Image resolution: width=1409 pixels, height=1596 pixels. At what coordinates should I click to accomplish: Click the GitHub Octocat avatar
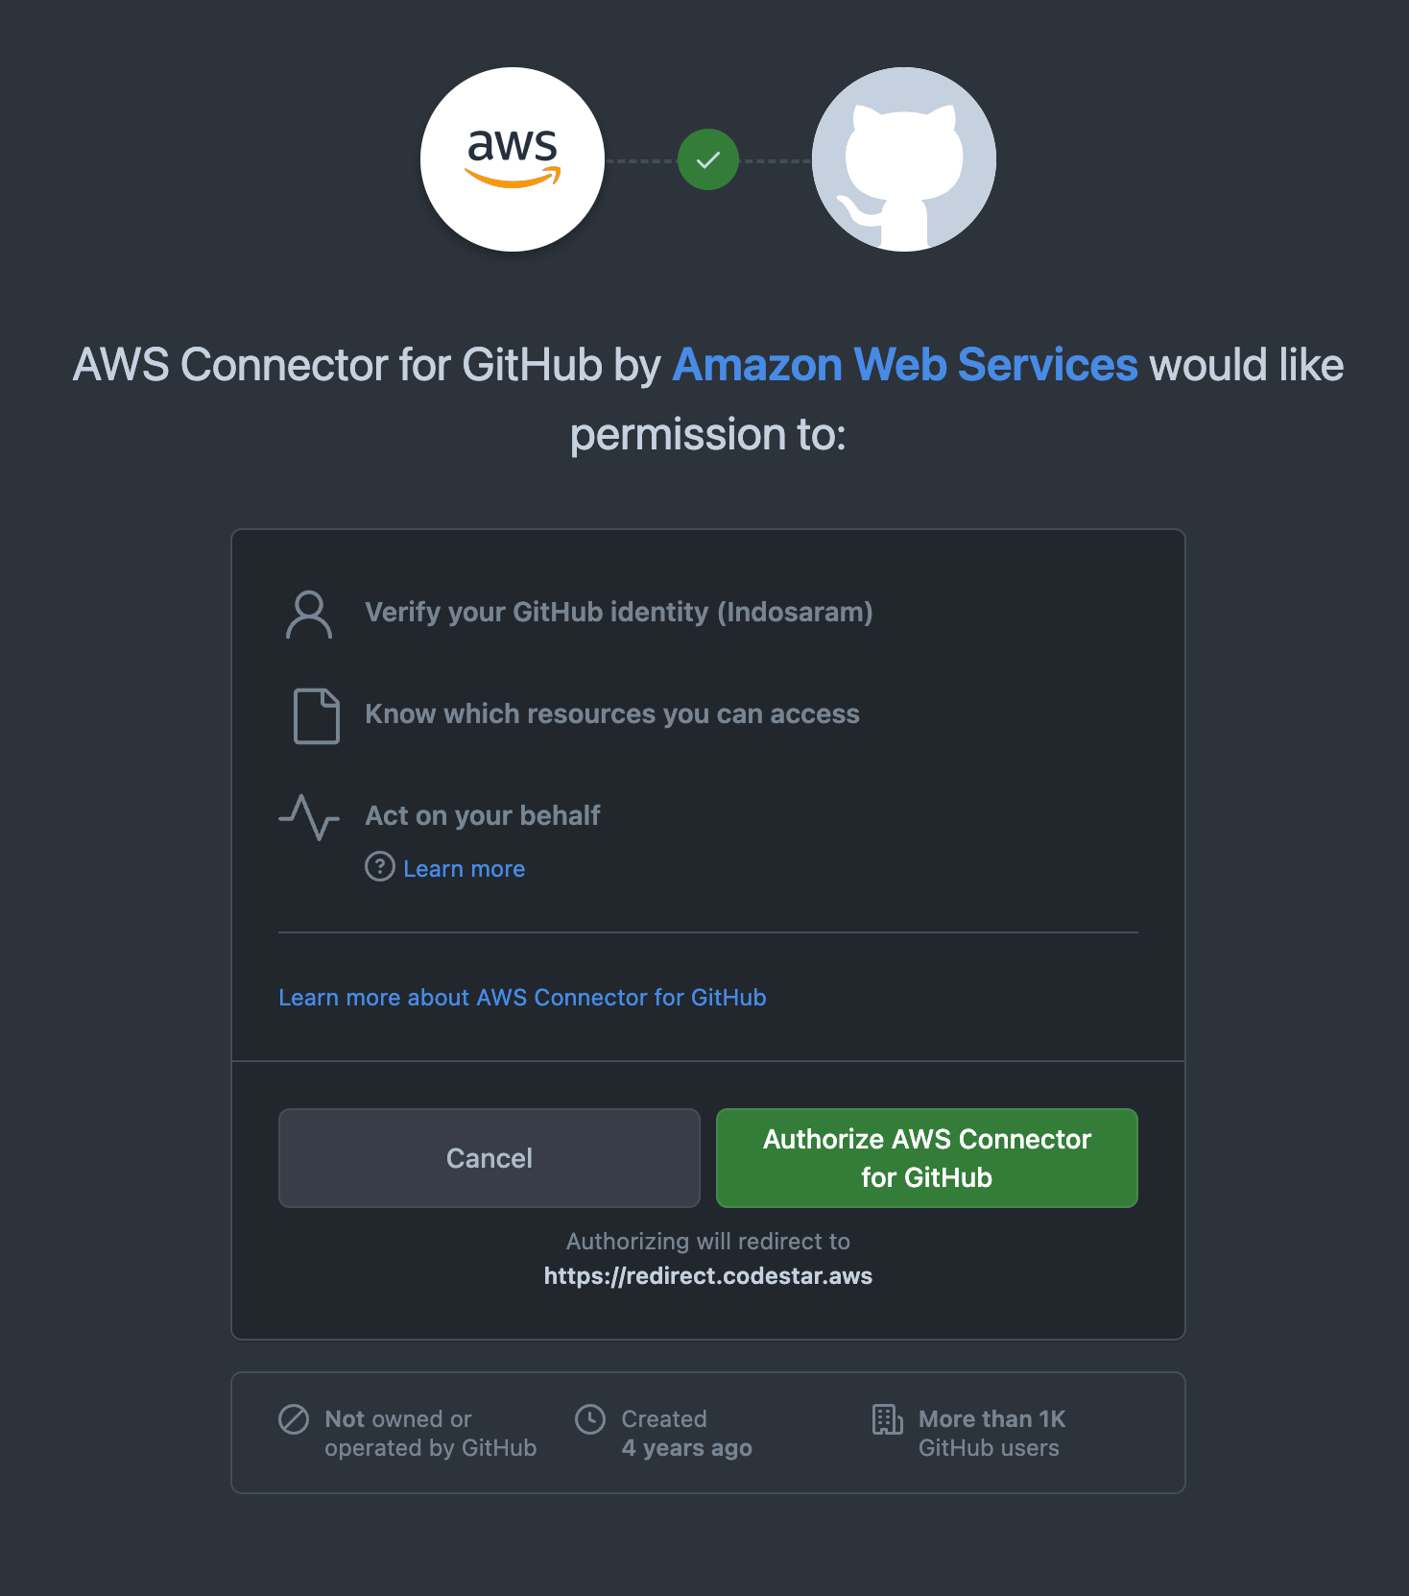(x=904, y=159)
